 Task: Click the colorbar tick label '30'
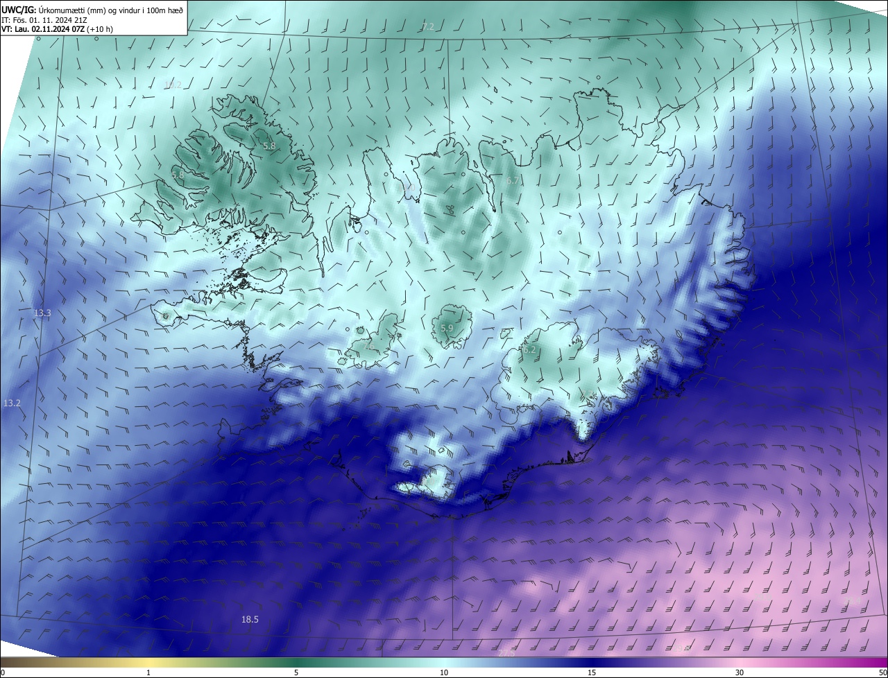740,672
